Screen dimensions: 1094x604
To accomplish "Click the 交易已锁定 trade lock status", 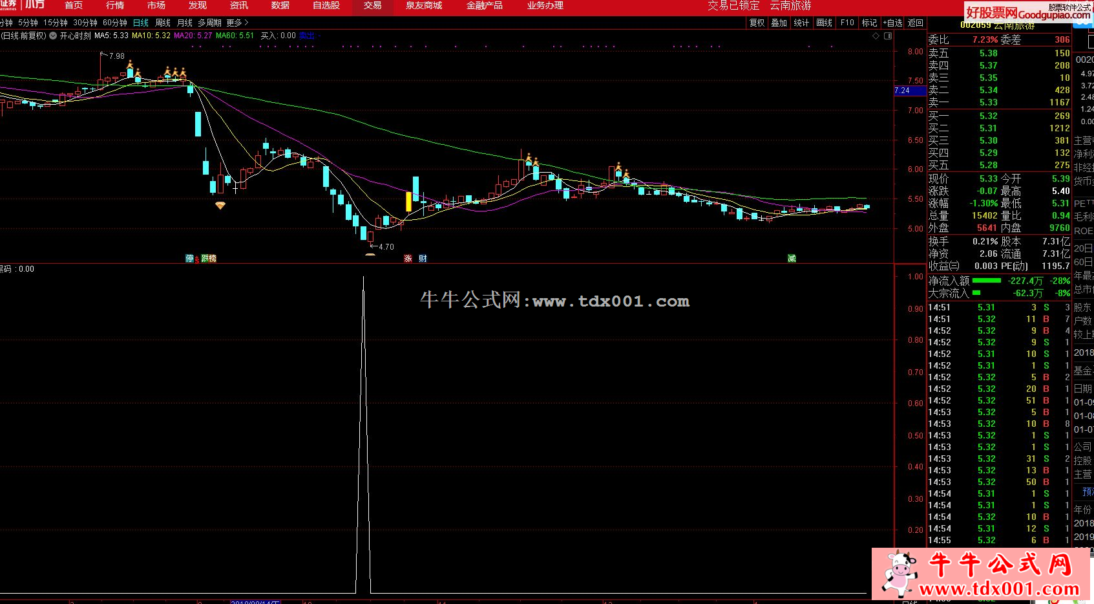I will 733,5.
